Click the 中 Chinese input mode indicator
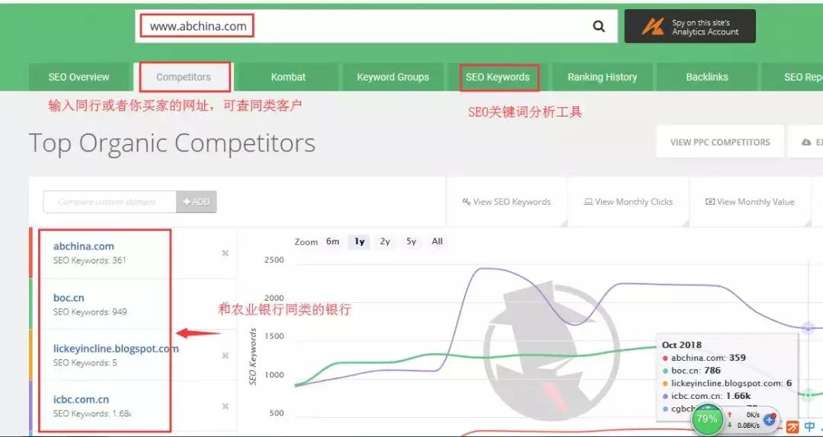This screenshot has width=823, height=437. 810,426
